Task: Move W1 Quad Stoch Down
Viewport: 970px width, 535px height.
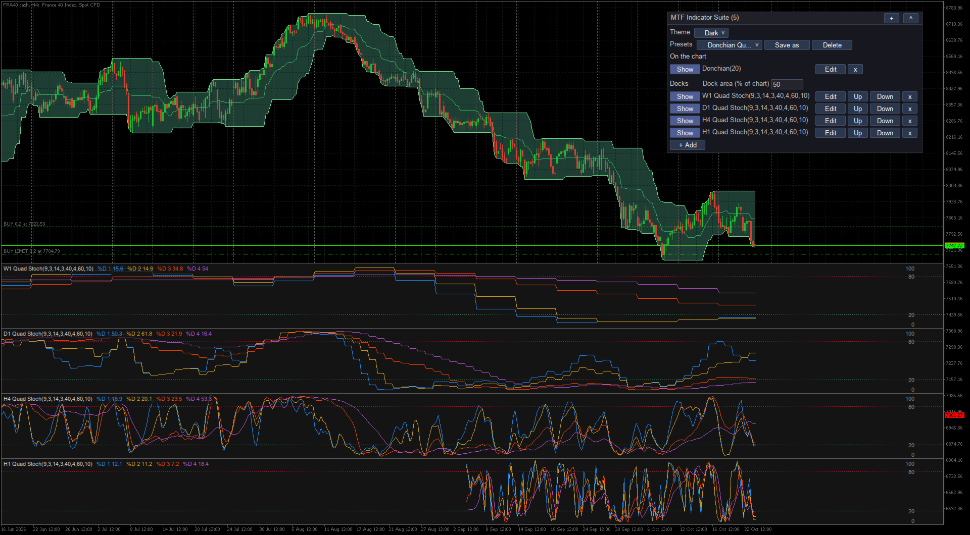Action: click(885, 96)
